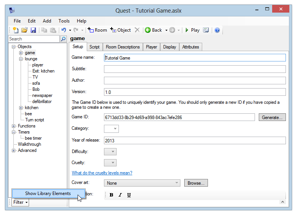Click the Browse... button for cover art
This screenshot has height=216, width=297.
point(196,183)
